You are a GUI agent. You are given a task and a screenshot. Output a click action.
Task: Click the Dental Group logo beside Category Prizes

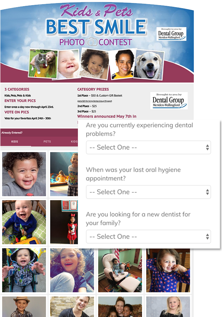[x=169, y=101]
